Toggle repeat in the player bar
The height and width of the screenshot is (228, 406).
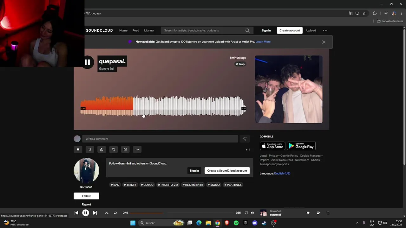115,213
